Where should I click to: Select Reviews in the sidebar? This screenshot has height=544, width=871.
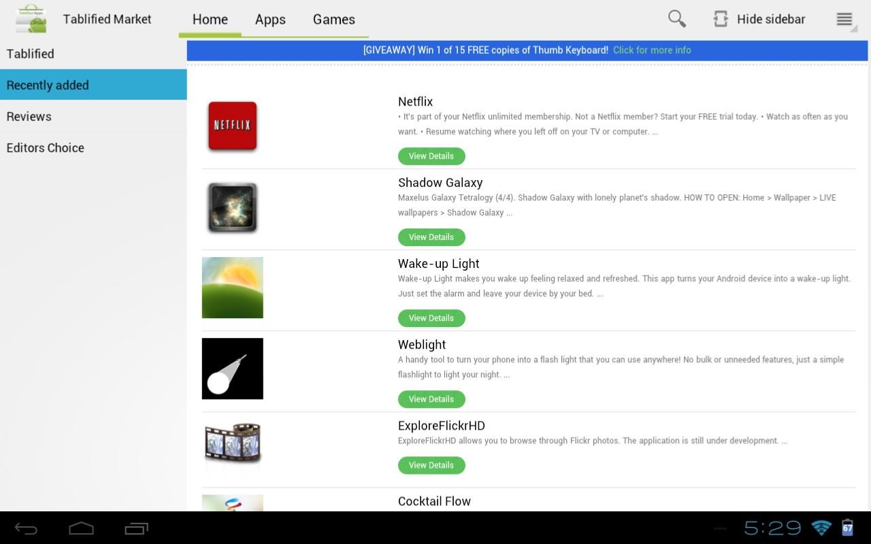29,116
